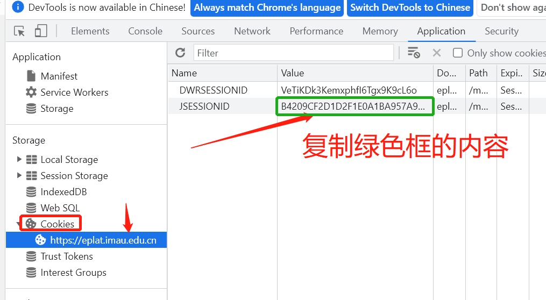This screenshot has height=300, width=546.
Task: Select the JSESSIONID cookie name
Action: point(204,106)
